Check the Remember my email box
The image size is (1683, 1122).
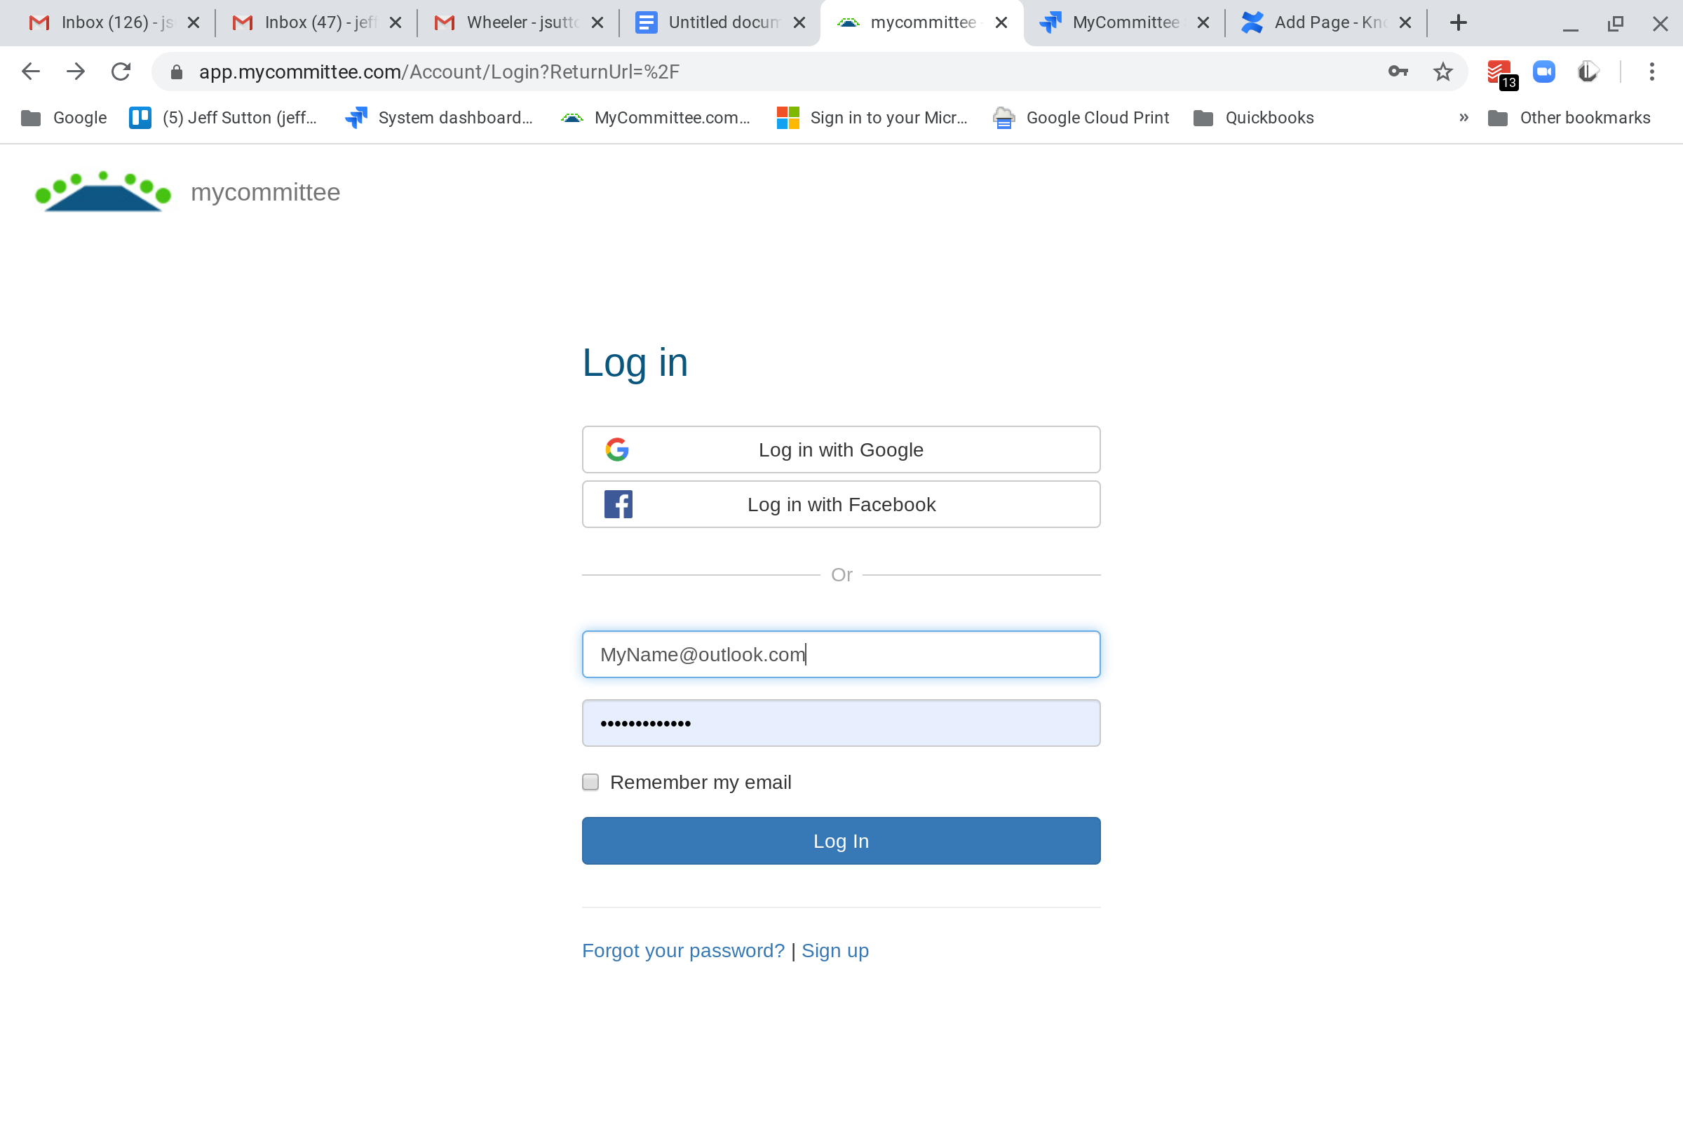[590, 782]
